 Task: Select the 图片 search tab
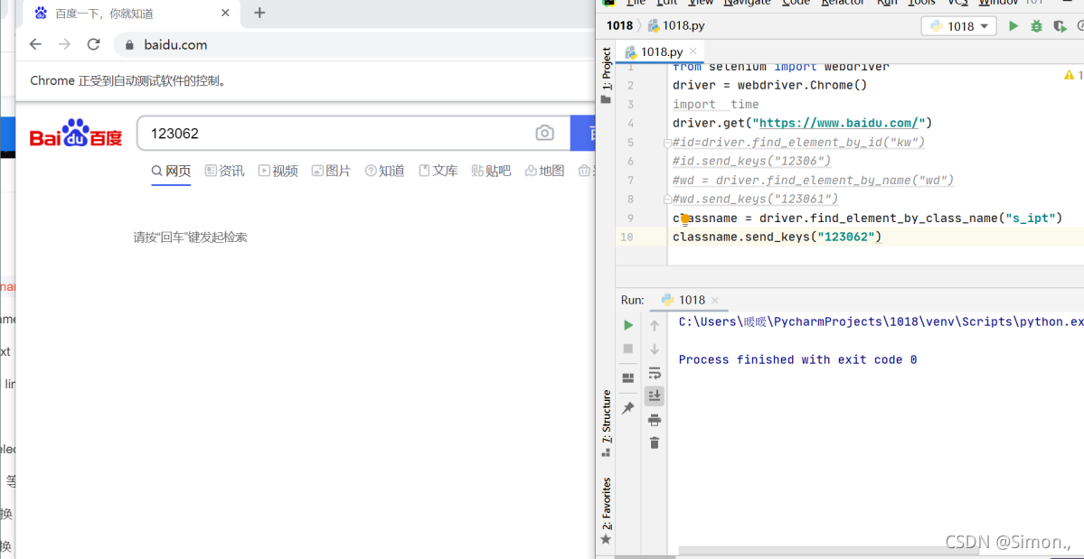(331, 172)
